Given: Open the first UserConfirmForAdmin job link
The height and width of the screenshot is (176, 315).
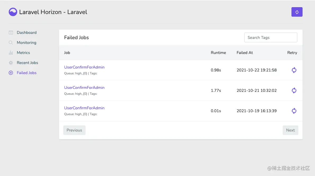Looking at the screenshot, I should tap(84, 67).
